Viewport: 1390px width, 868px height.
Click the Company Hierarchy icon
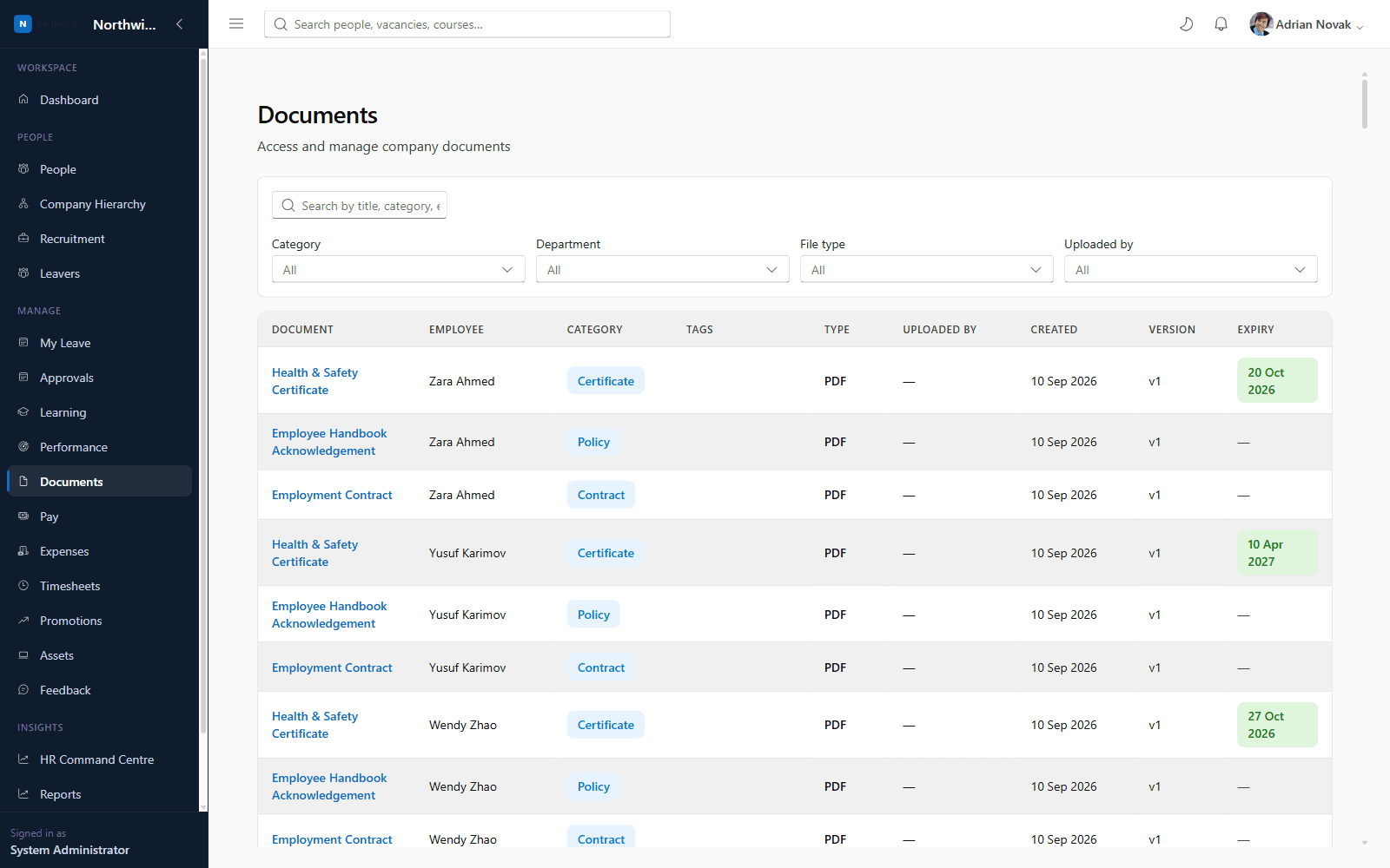point(23,204)
